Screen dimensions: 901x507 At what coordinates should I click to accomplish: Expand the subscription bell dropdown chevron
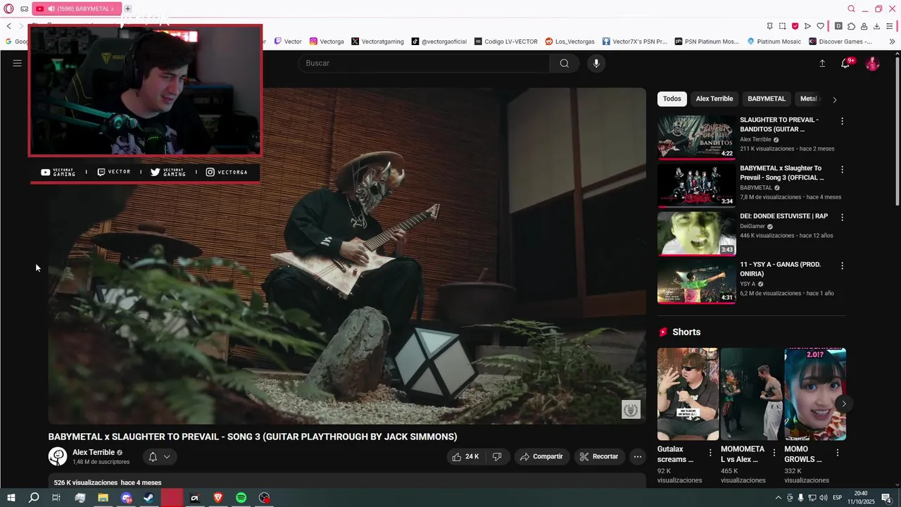tap(167, 457)
